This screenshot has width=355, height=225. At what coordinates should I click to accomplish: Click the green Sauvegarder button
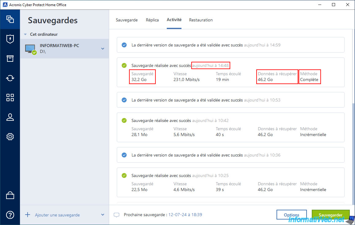point(330,215)
